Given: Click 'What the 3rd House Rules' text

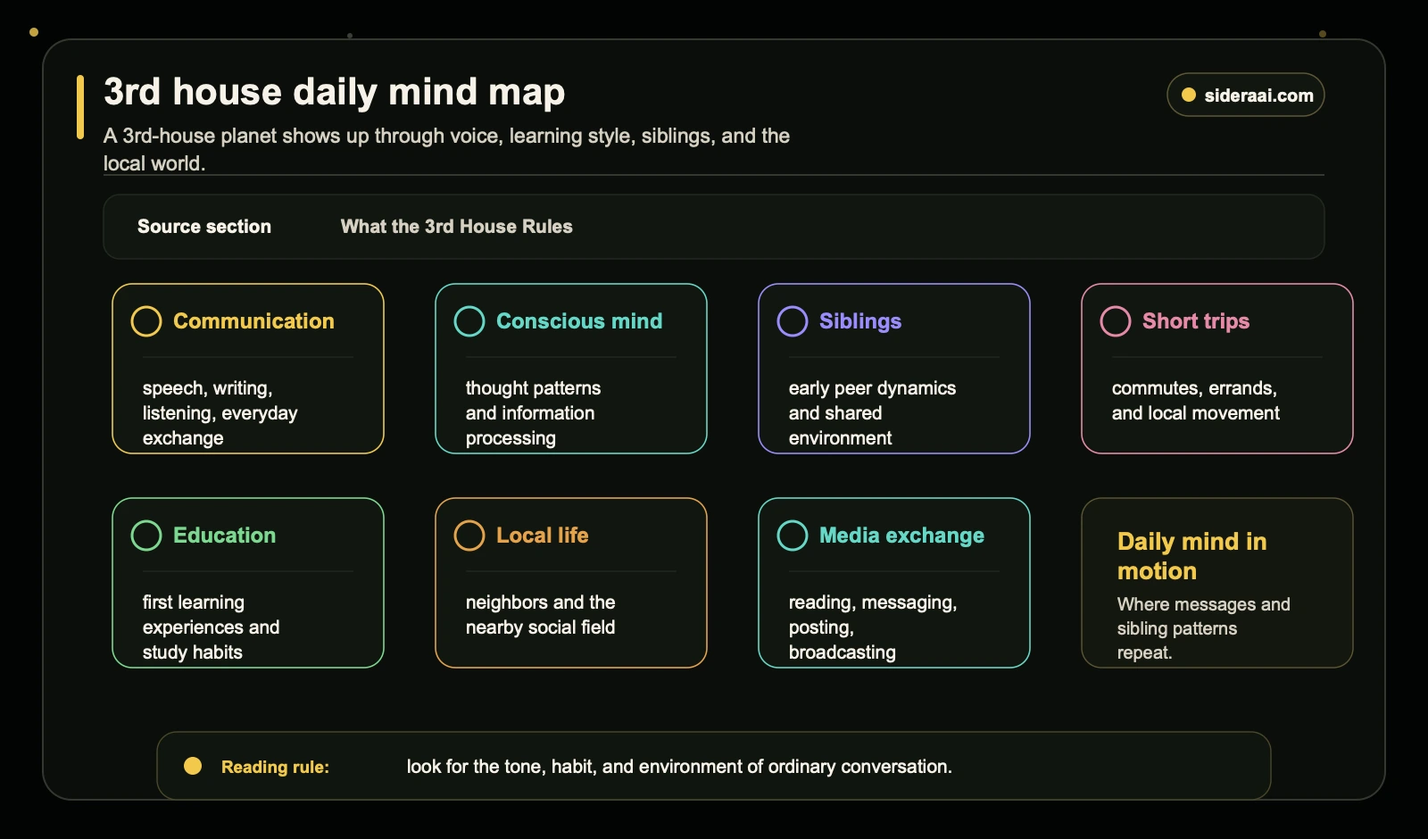Looking at the screenshot, I should [457, 227].
